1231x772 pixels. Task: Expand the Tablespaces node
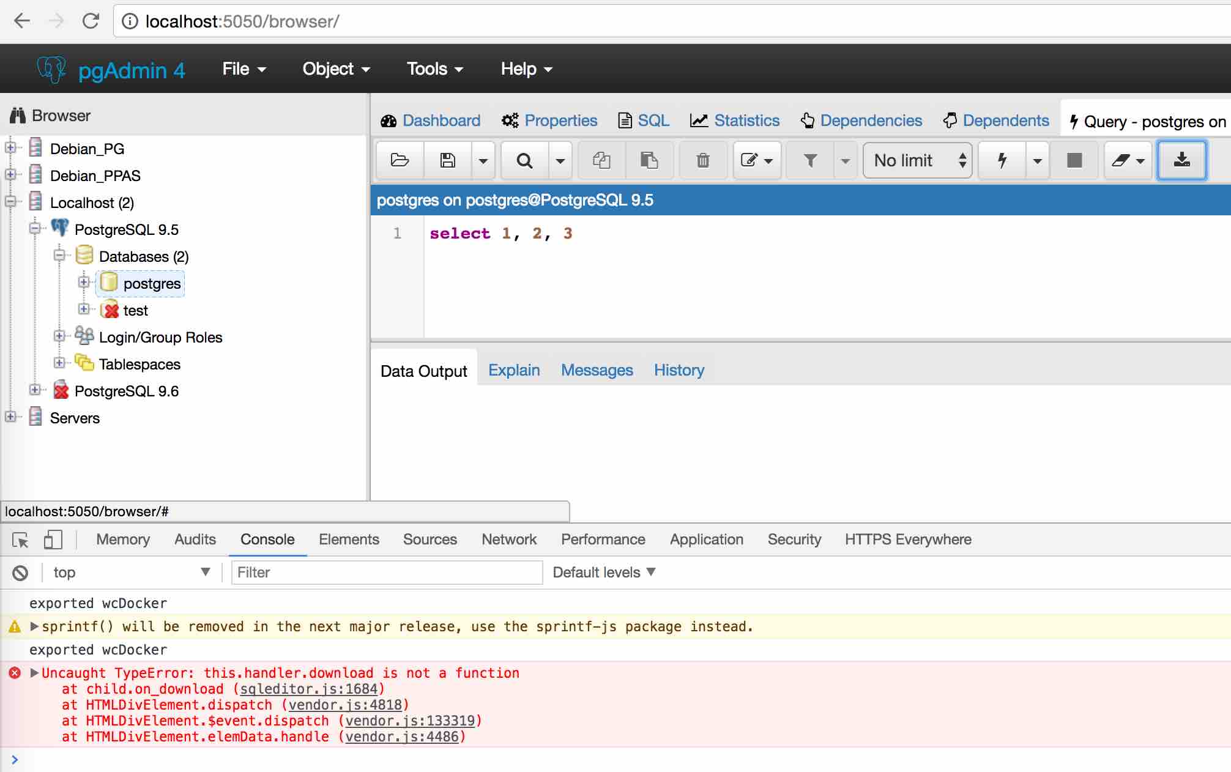(59, 363)
